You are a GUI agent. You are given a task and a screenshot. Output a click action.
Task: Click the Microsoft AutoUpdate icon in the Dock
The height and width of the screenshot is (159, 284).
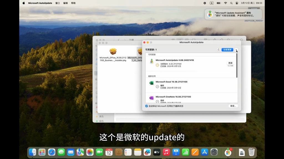coord(227,152)
